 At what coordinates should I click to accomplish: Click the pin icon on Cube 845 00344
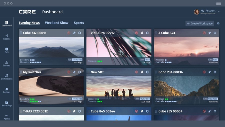tap(142, 111)
